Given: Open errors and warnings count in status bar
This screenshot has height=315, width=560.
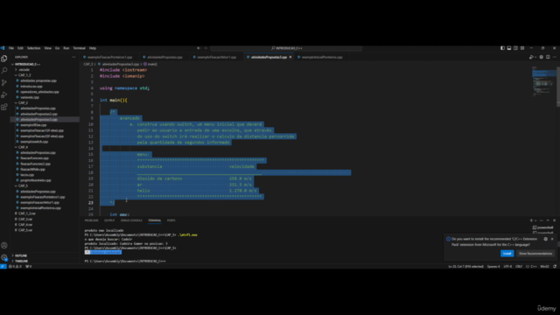Looking at the screenshot, I should tap(15, 266).
